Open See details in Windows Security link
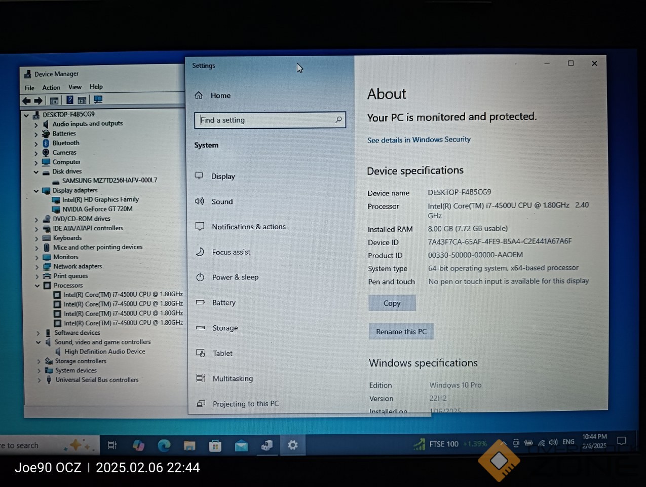Screen dimensions: 646x487 pos(419,140)
